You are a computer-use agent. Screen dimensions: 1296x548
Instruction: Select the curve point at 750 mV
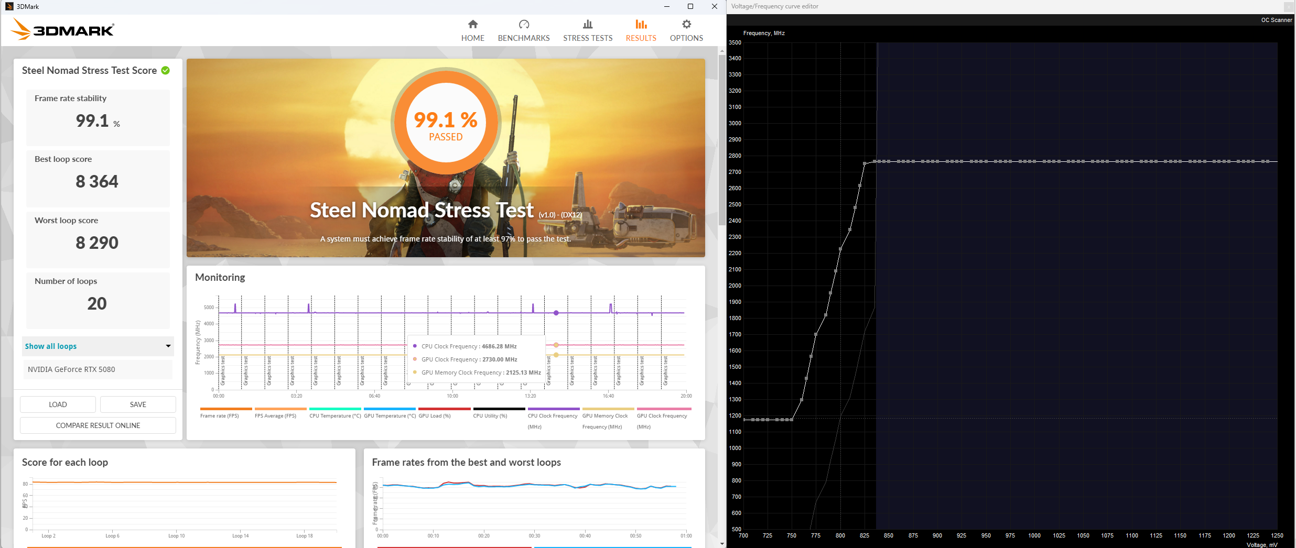pyautogui.click(x=792, y=420)
